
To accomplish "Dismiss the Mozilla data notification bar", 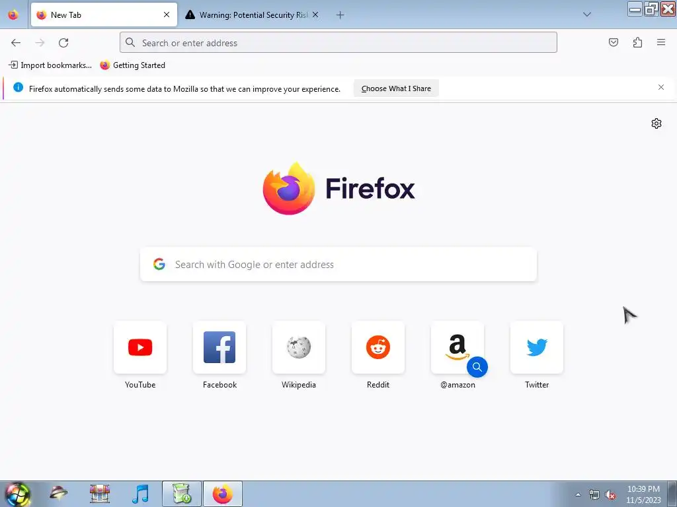I will tap(661, 88).
